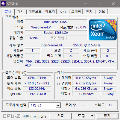Click the version text 1.94.8.x64

click(38, 117)
